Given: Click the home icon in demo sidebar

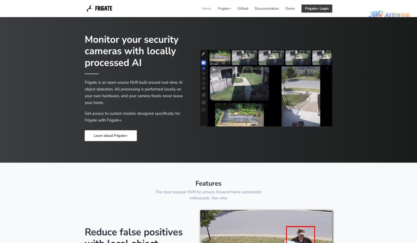Looking at the screenshot, I should (204, 68).
